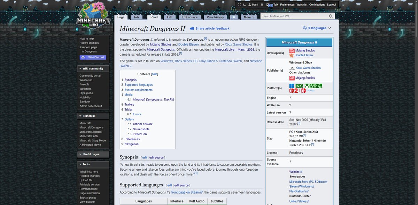Open Website link in infobox

[x=296, y=172]
